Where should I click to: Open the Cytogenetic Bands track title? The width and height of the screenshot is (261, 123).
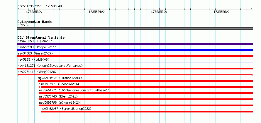click(35, 22)
